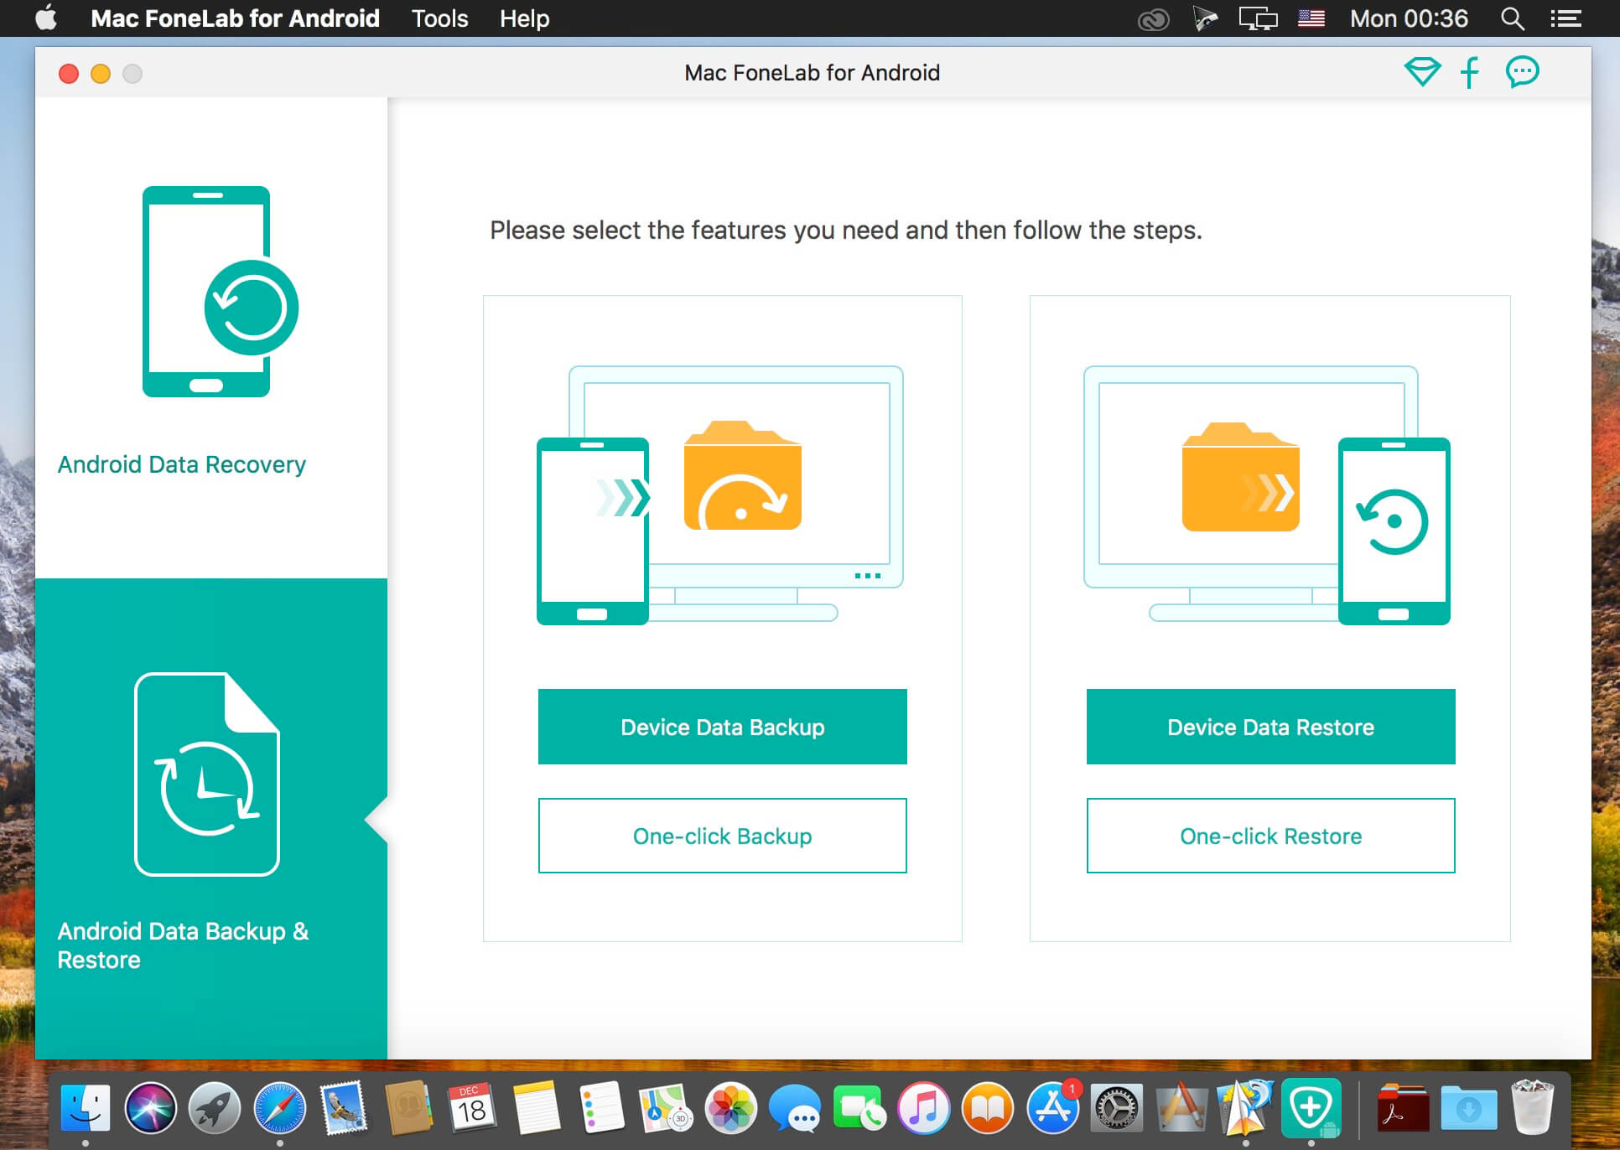1620x1150 pixels.
Task: Launch Safari from the dock
Action: tap(280, 1107)
